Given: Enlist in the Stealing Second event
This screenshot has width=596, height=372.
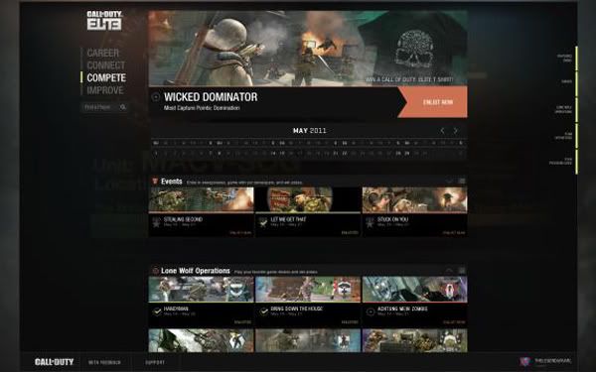Looking at the screenshot, I should (x=240, y=233).
